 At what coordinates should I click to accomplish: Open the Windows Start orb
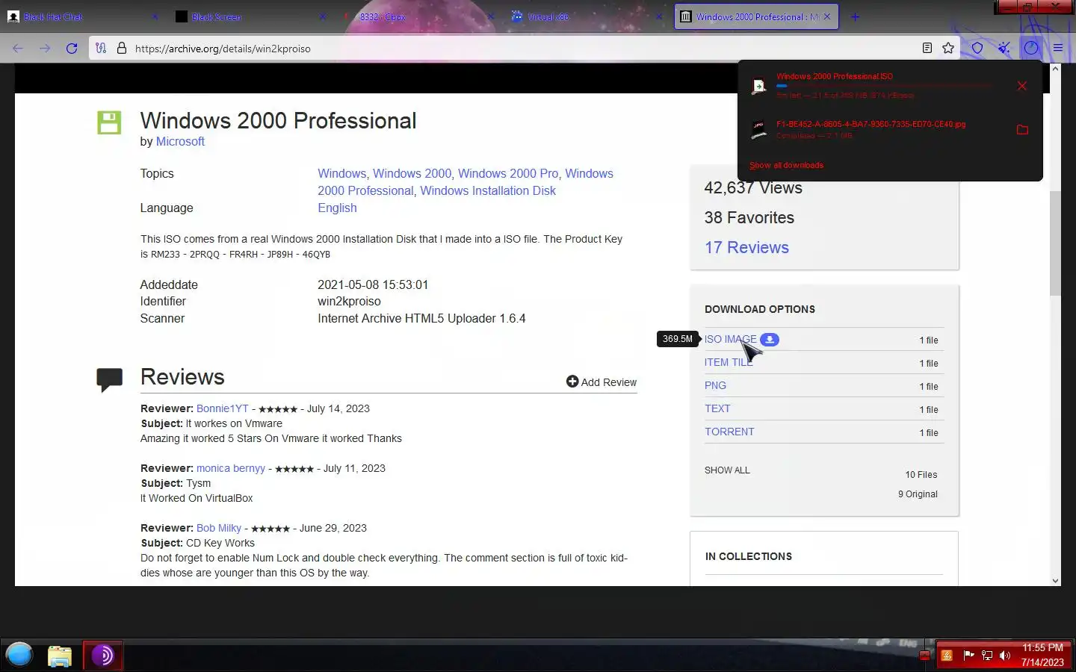(x=19, y=655)
